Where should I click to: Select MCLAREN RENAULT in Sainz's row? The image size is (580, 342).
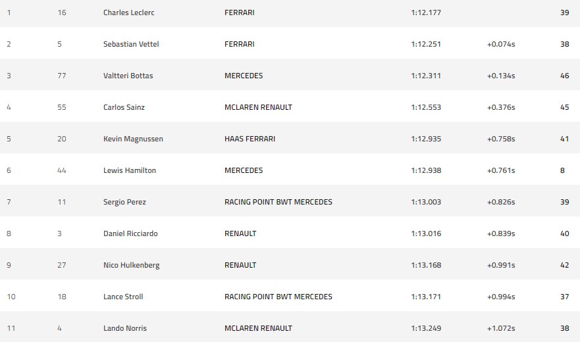point(258,107)
